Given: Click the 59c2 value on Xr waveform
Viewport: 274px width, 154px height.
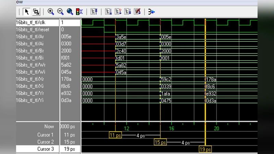Looking at the screenshot, I should [x=166, y=79].
